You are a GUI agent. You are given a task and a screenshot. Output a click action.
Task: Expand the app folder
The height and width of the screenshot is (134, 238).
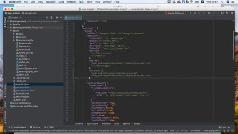pyautogui.click(x=14, y=34)
